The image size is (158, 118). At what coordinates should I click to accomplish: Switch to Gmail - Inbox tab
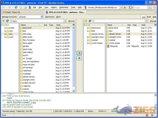(22, 12)
